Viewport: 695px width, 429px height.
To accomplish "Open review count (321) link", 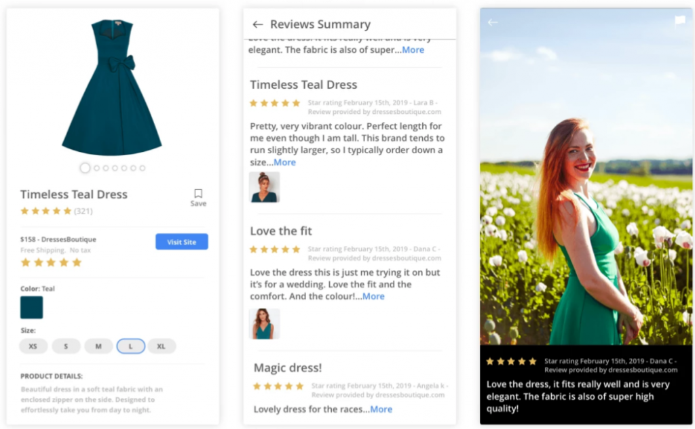I will point(83,211).
